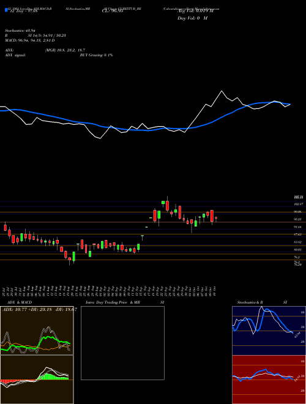Image resolution: width=306 pixels, height=404 pixels.
Task: Click inside the empty intraday price panel
Action: (122, 343)
